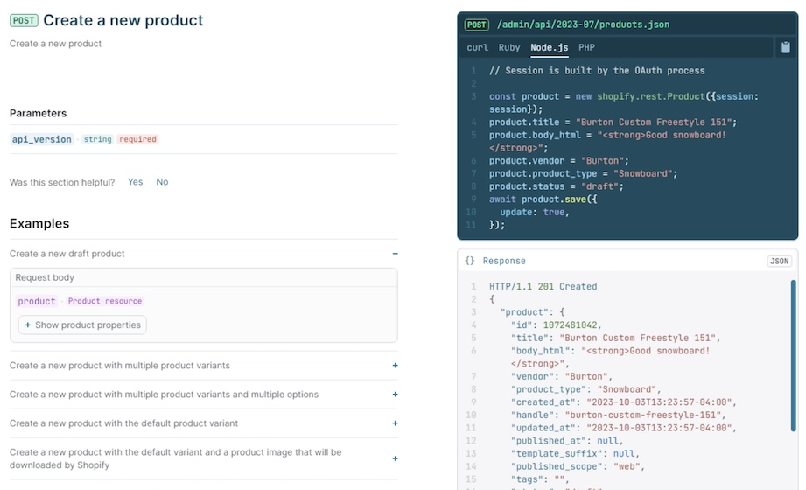Viewport: 806px width, 490px height.
Task: Click the product parameter tag
Action: pos(37,301)
